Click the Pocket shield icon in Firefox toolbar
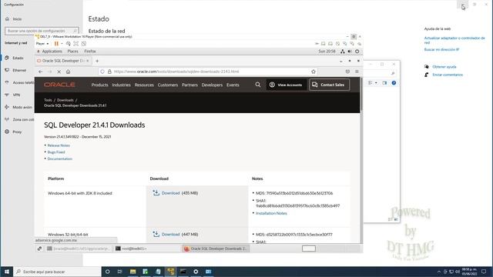 pyautogui.click(x=347, y=72)
